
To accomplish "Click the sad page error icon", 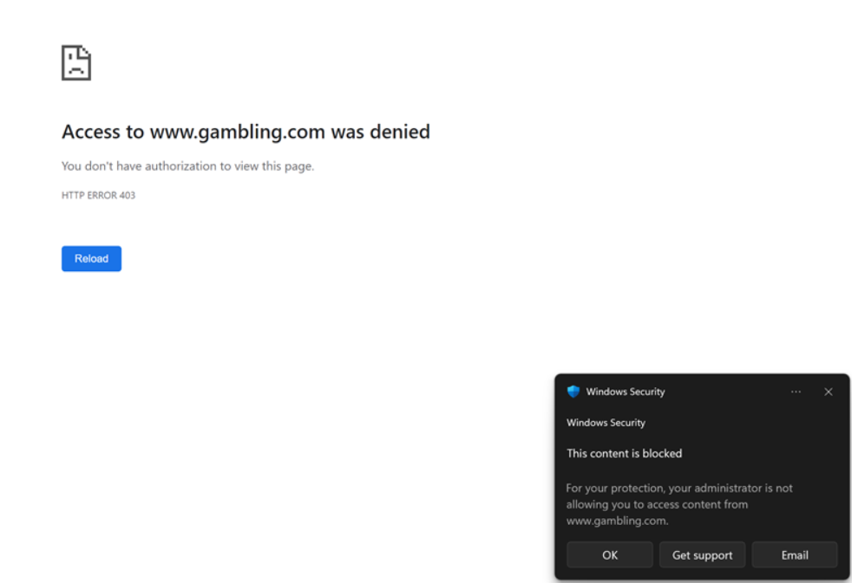I will (76, 64).
